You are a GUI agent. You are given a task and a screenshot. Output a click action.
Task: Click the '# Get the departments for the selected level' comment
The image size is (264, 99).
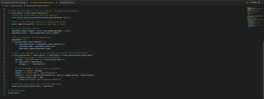[x=31, y=37]
